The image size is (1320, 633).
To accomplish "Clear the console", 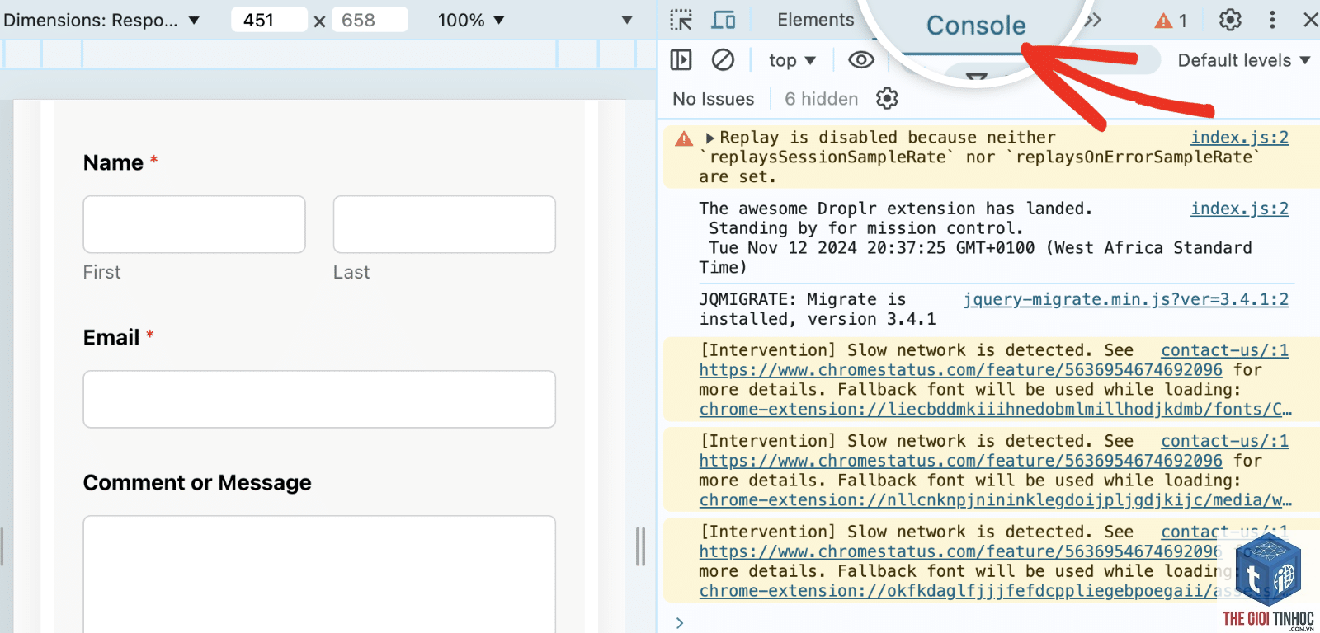I will (x=723, y=59).
